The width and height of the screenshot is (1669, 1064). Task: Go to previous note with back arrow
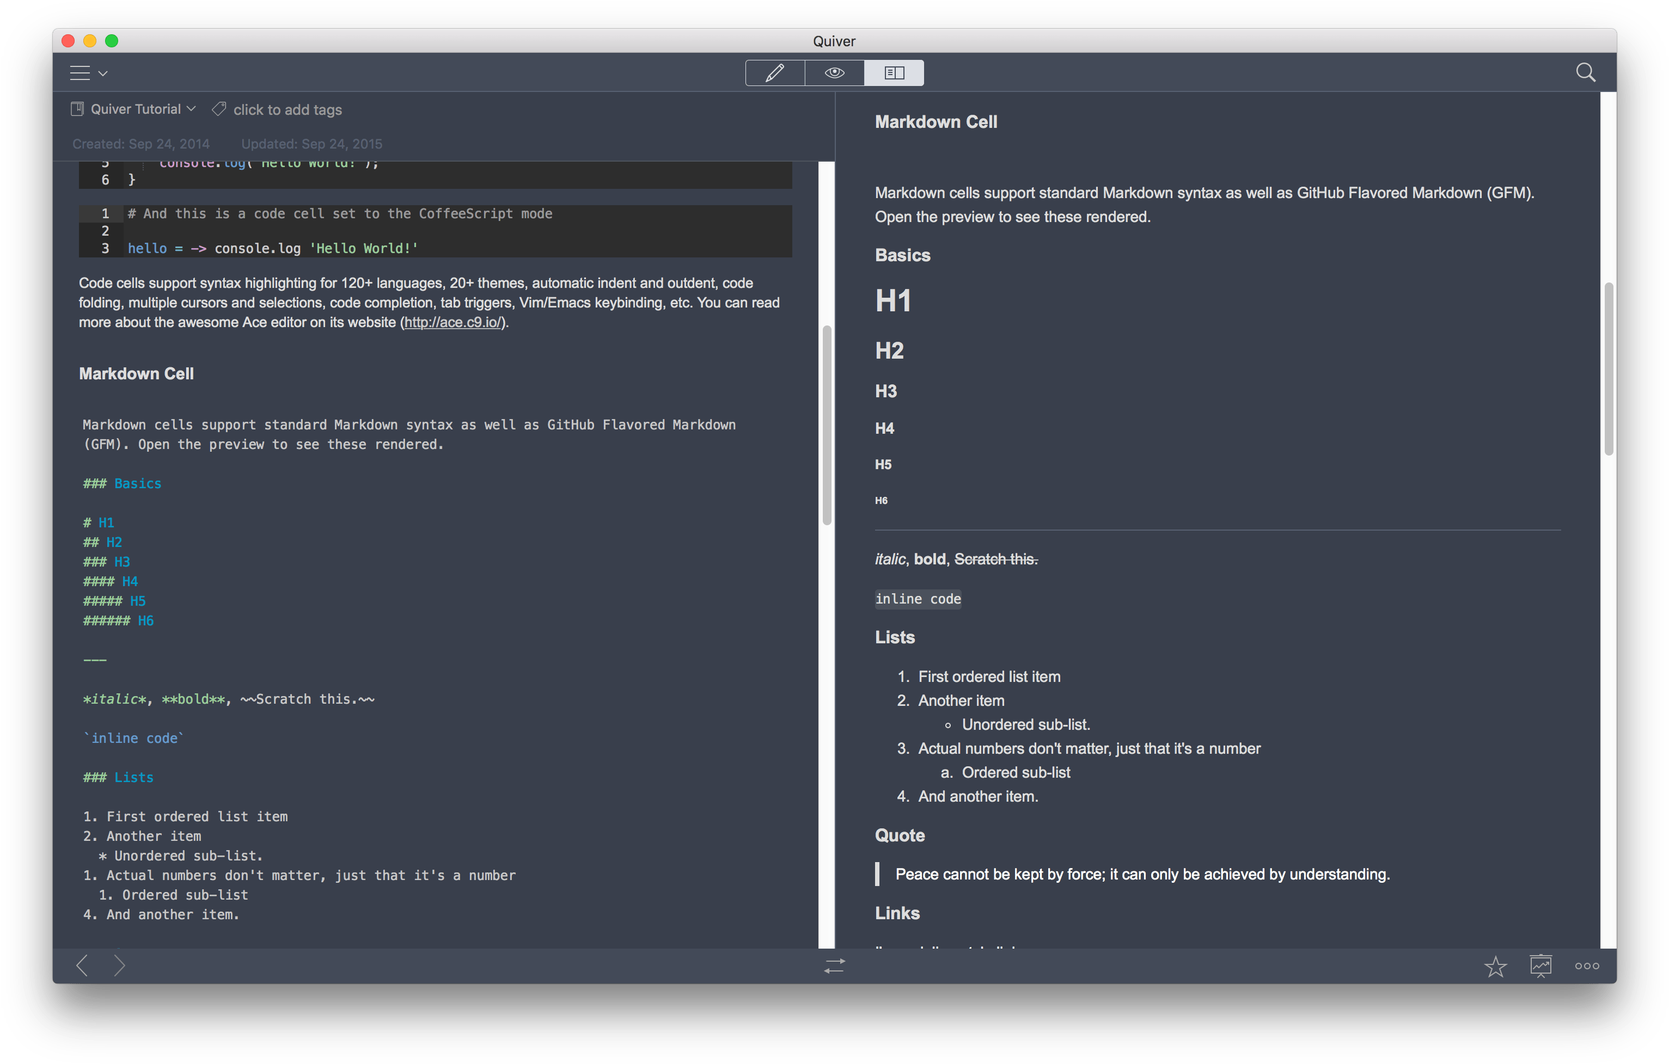click(82, 965)
